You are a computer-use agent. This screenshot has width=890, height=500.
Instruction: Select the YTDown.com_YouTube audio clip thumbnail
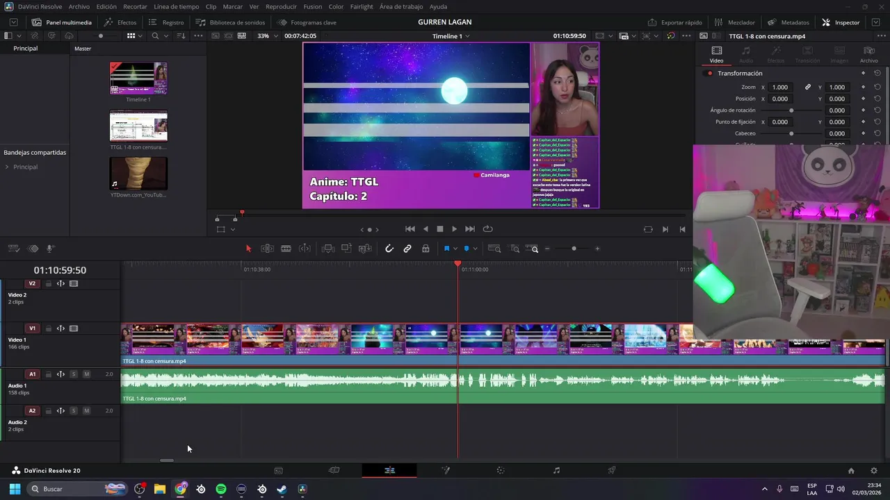click(x=138, y=174)
